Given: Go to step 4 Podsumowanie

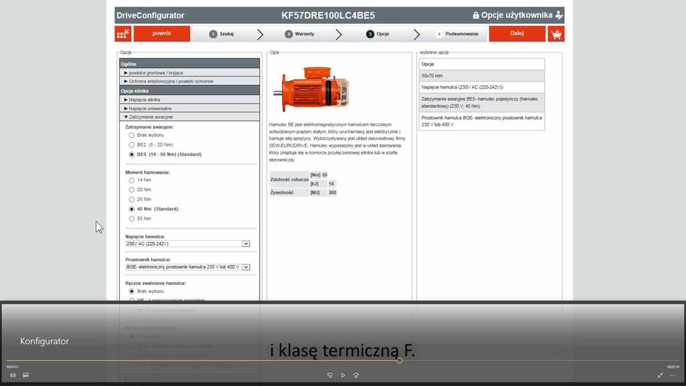Looking at the screenshot, I should coord(457,34).
